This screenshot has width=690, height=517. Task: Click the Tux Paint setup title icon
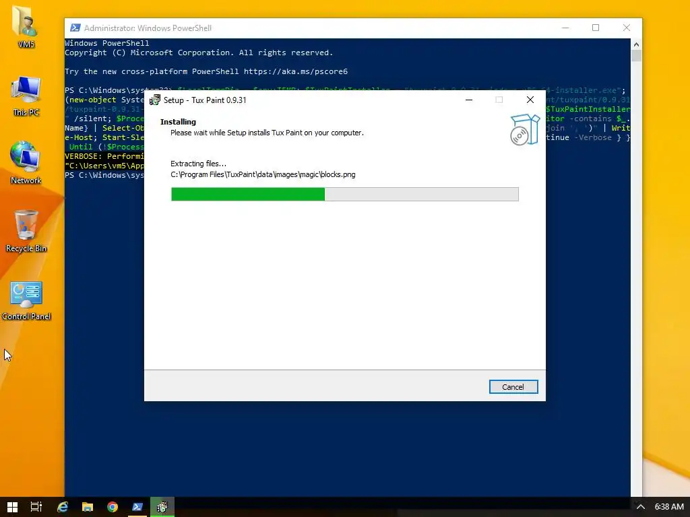(154, 100)
